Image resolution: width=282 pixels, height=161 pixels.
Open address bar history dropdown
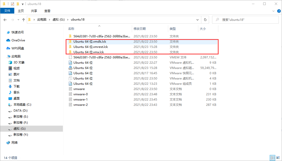pos(198,20)
